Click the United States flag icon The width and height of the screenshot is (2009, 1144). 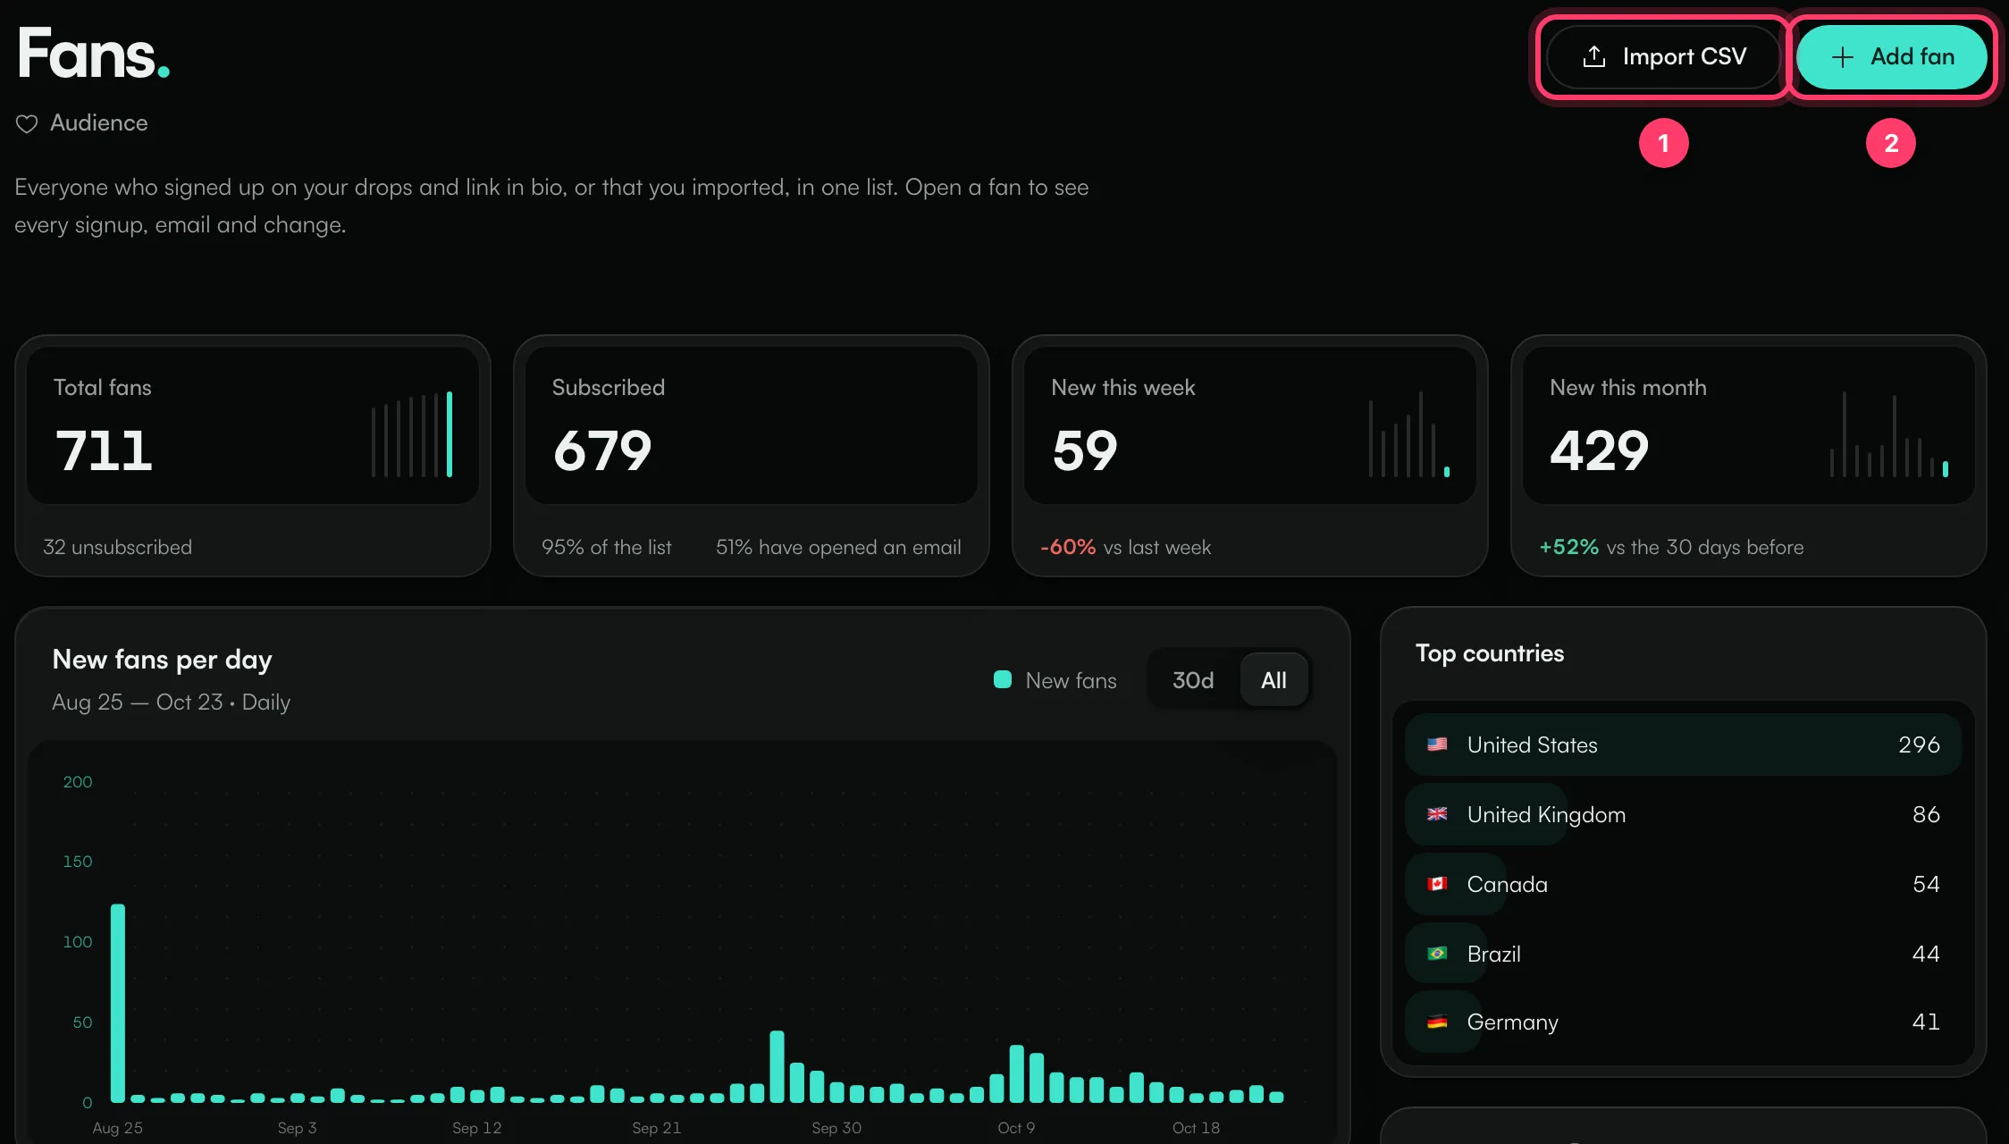(1437, 744)
